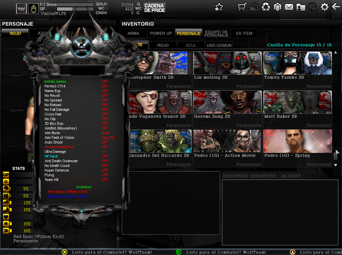Open EQUIPO DE PERSONAJE tab
Viewport: 342px width, 255px height.
coord(216,33)
